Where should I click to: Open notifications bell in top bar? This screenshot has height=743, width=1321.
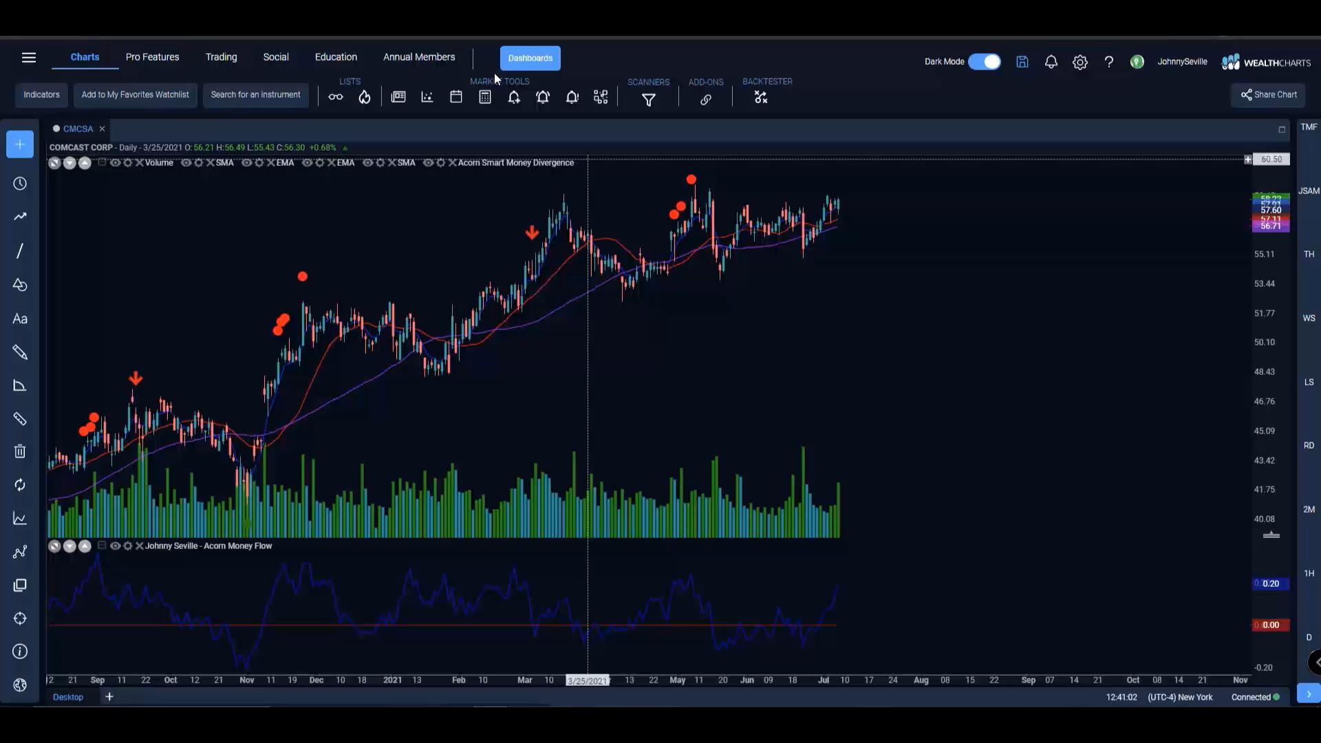pos(1051,62)
